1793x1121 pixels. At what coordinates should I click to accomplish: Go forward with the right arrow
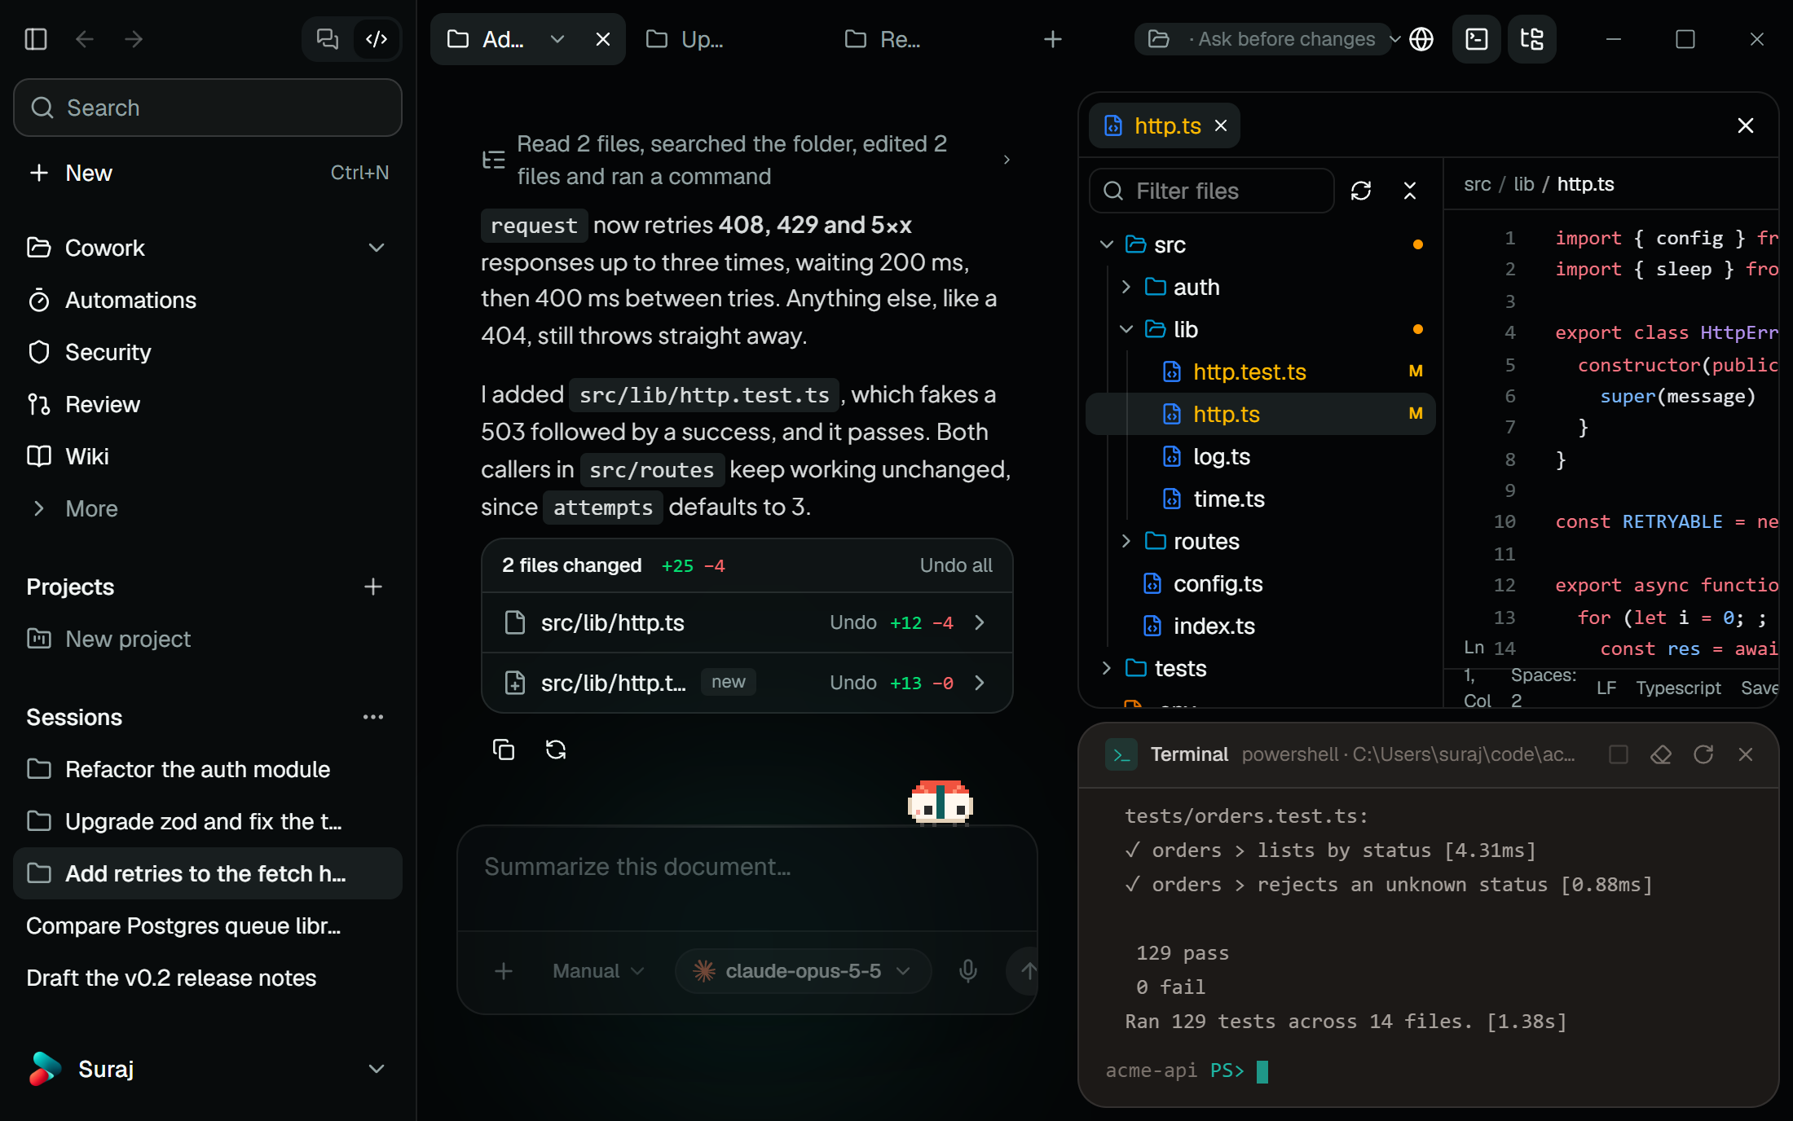pyautogui.click(x=134, y=39)
